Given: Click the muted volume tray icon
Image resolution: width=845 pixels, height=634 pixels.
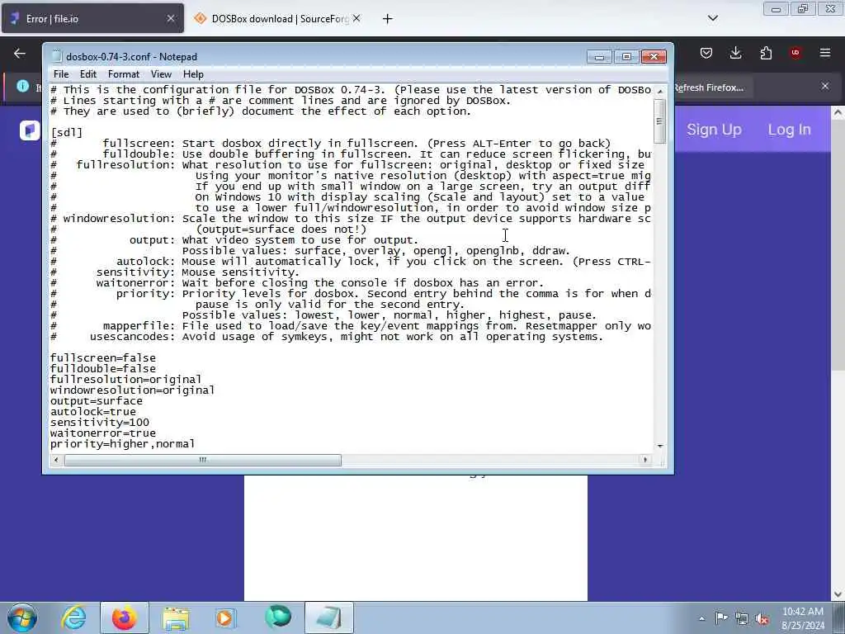Looking at the screenshot, I should click(762, 618).
